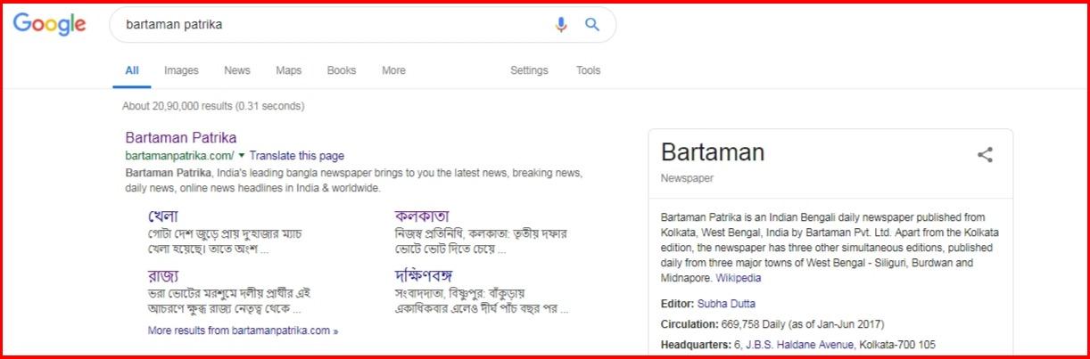Image resolution: width=1090 pixels, height=359 pixels.
Task: Click the Google logo
Action: coord(49,25)
